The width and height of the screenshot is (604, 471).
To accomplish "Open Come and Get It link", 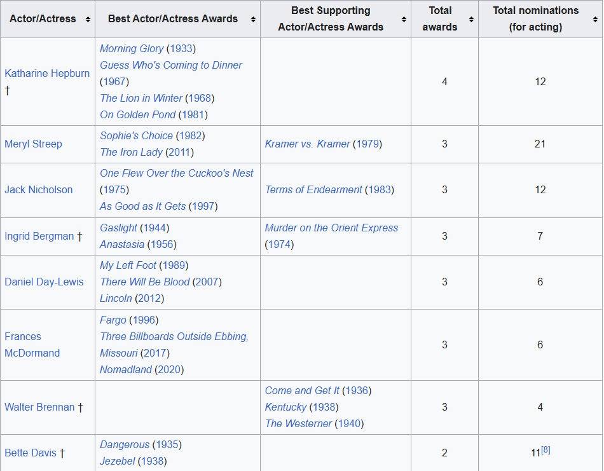I will coord(302,390).
